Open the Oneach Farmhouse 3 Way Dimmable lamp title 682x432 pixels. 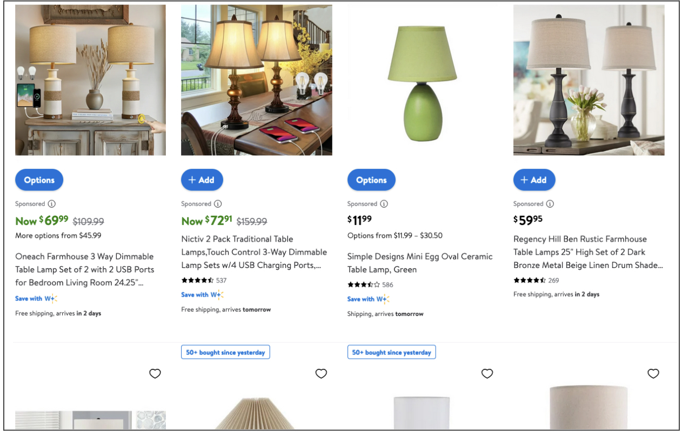click(x=85, y=270)
